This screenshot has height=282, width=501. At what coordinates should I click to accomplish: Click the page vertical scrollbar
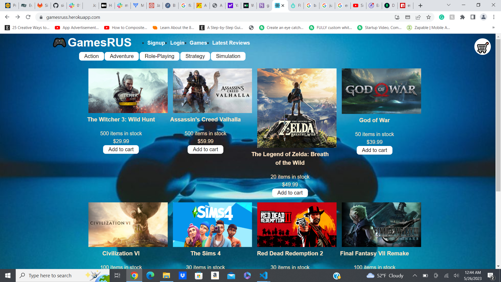(x=498, y=115)
